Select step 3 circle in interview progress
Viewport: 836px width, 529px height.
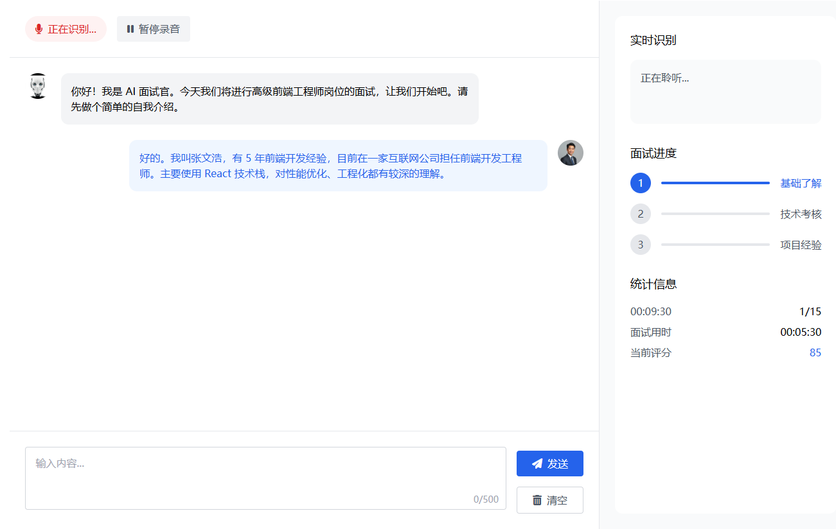640,245
